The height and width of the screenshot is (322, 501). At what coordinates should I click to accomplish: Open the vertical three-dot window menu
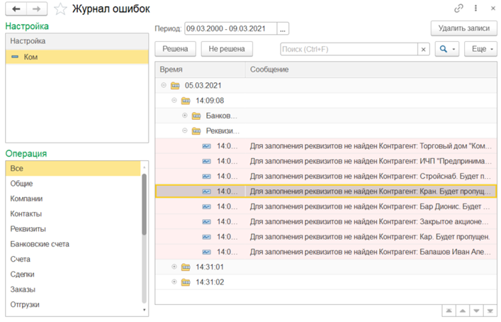click(x=475, y=9)
